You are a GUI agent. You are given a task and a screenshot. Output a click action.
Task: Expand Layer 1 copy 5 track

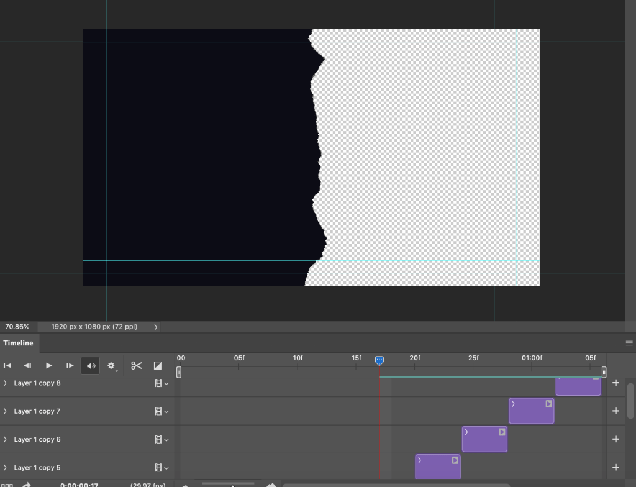6,468
